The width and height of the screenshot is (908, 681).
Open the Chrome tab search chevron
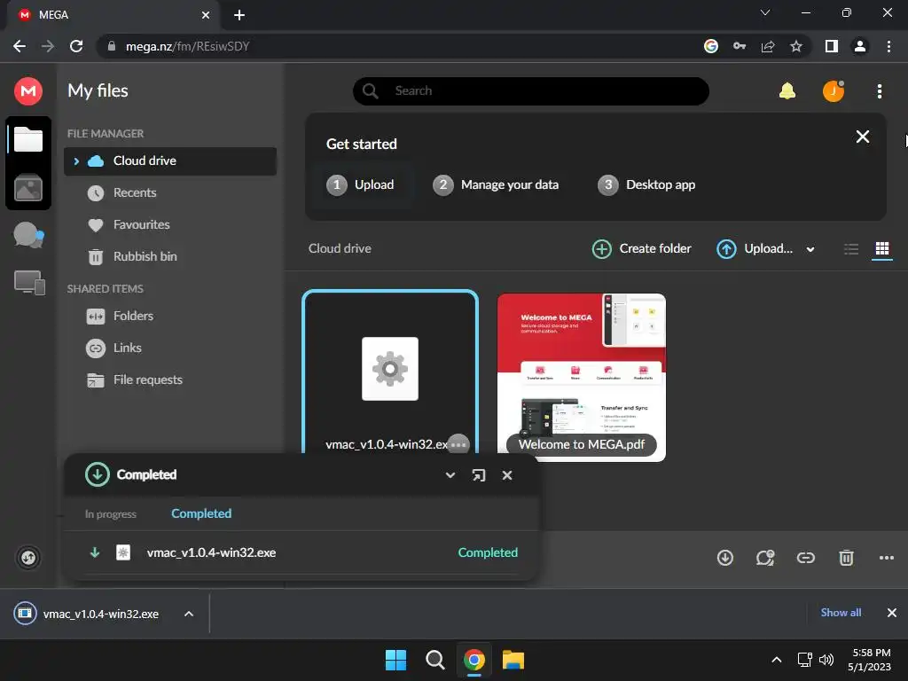point(765,12)
